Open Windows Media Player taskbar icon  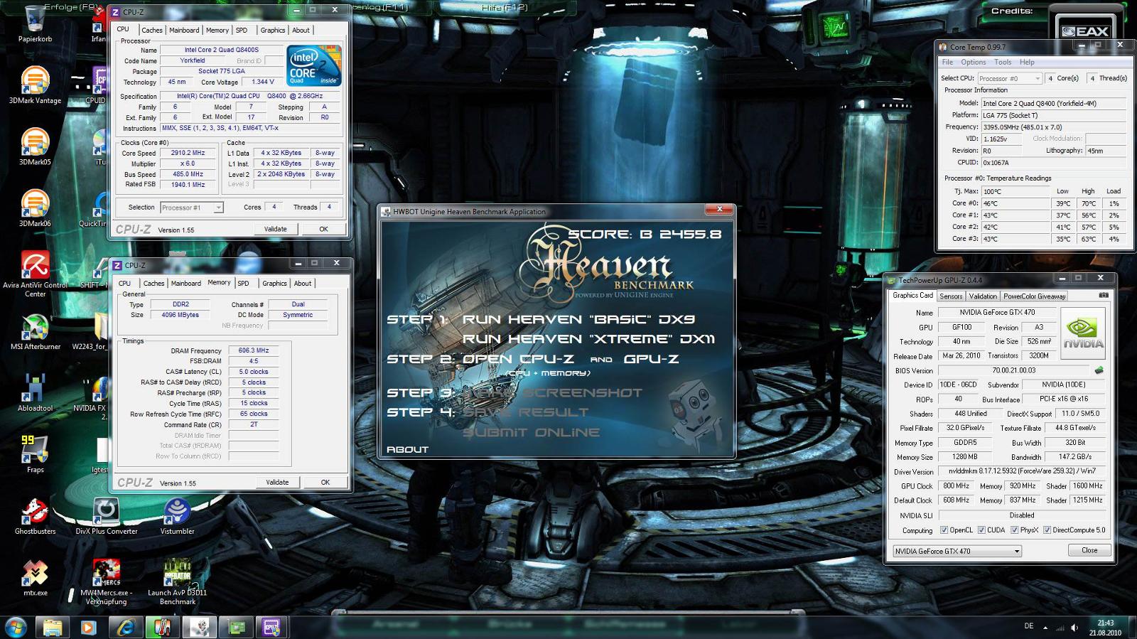[88, 628]
